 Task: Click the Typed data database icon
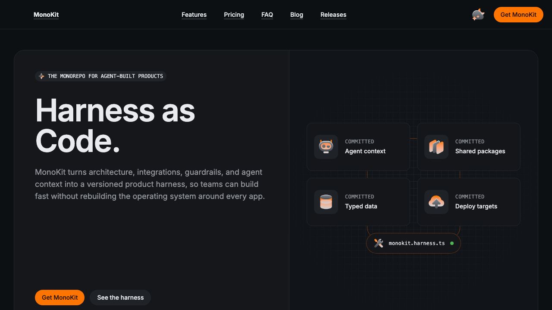point(326,202)
